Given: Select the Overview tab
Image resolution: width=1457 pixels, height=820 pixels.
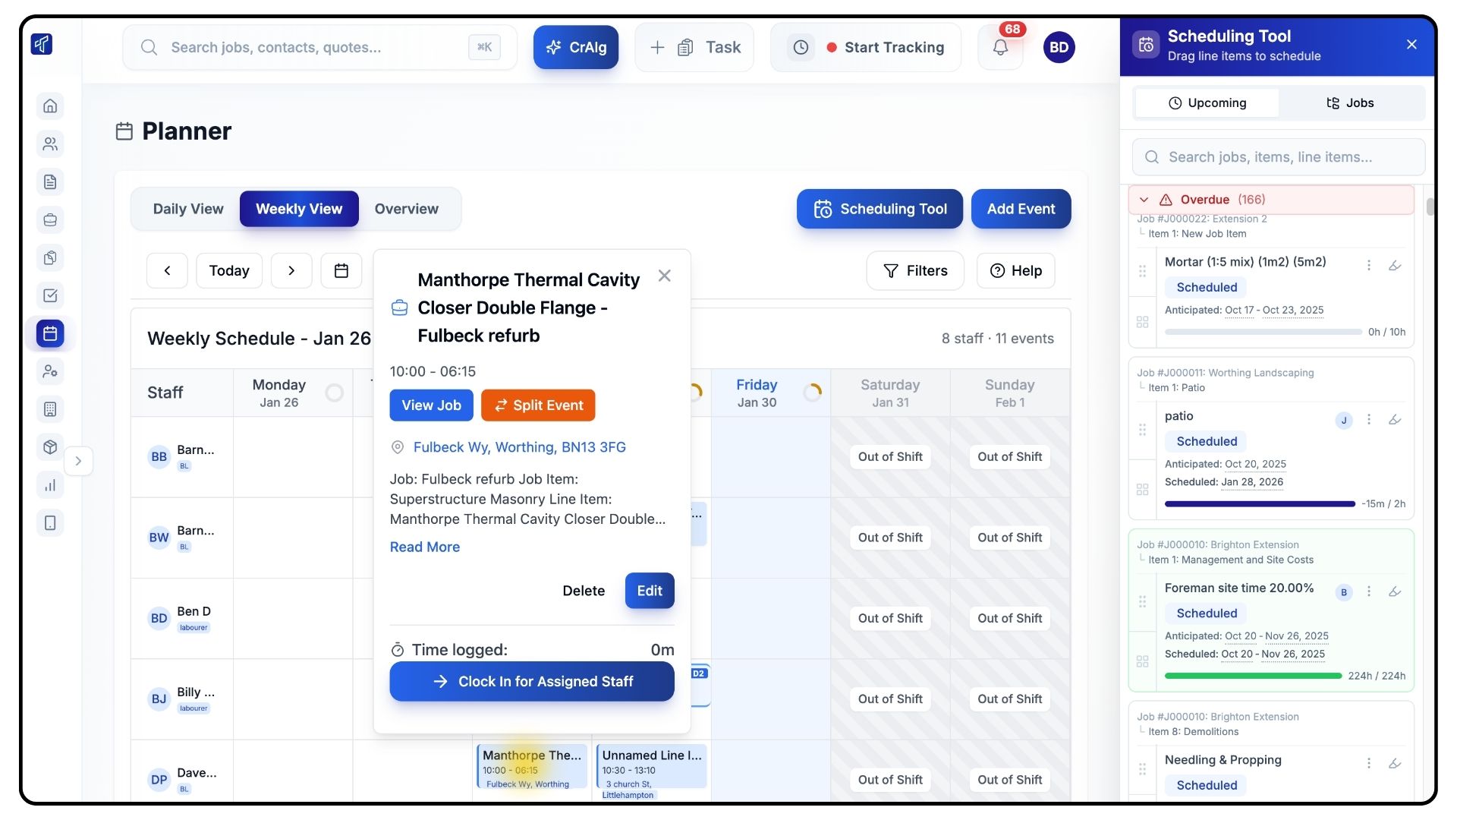Looking at the screenshot, I should point(406,209).
